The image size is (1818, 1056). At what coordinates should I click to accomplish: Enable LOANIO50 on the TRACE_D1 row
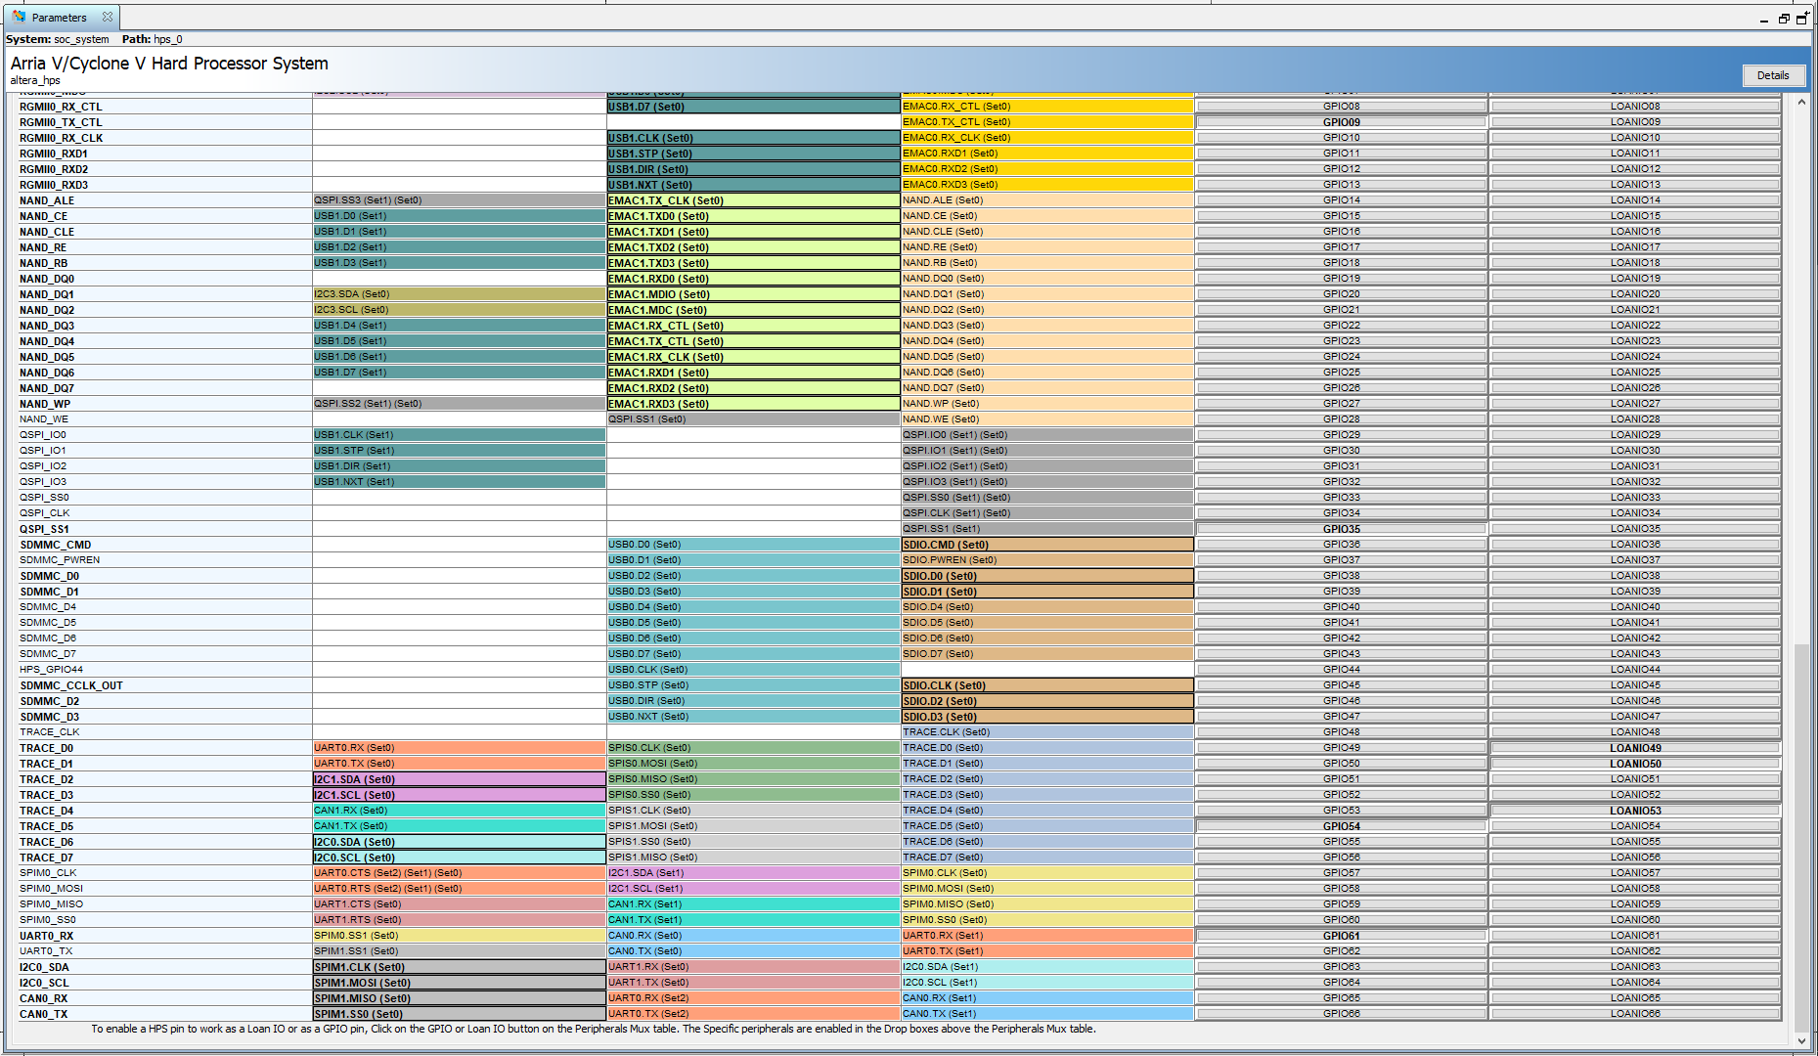point(1634,763)
